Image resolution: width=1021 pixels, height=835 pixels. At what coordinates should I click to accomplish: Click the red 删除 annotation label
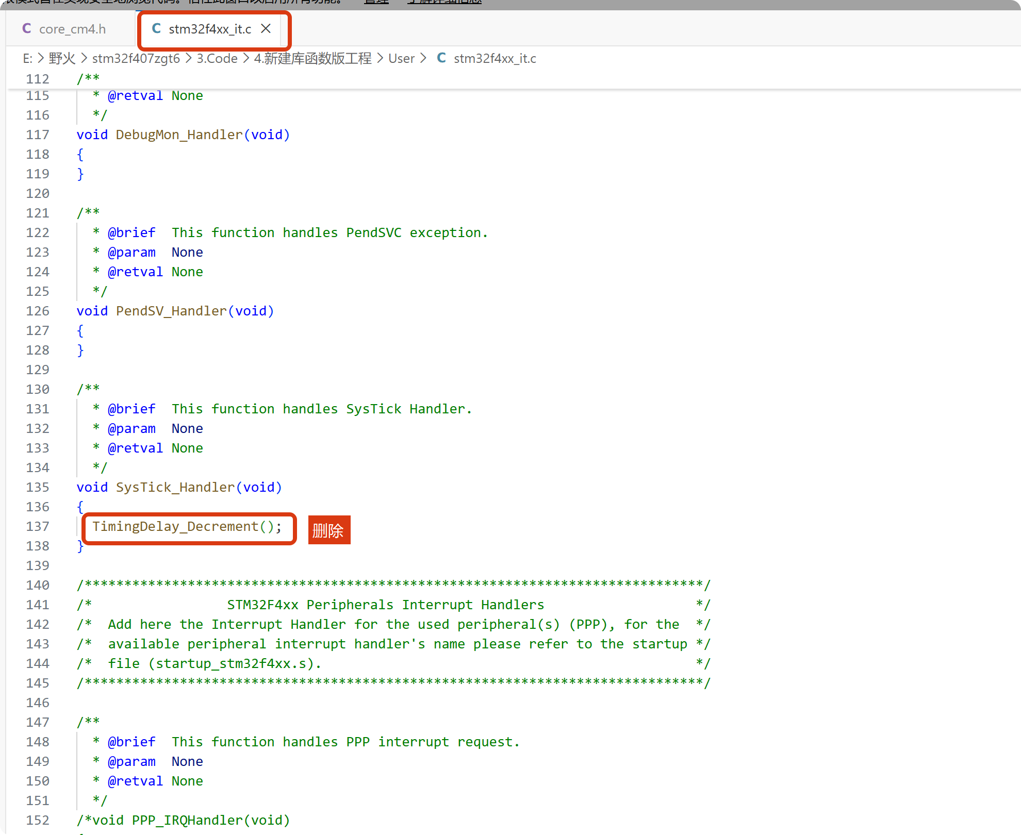[328, 530]
